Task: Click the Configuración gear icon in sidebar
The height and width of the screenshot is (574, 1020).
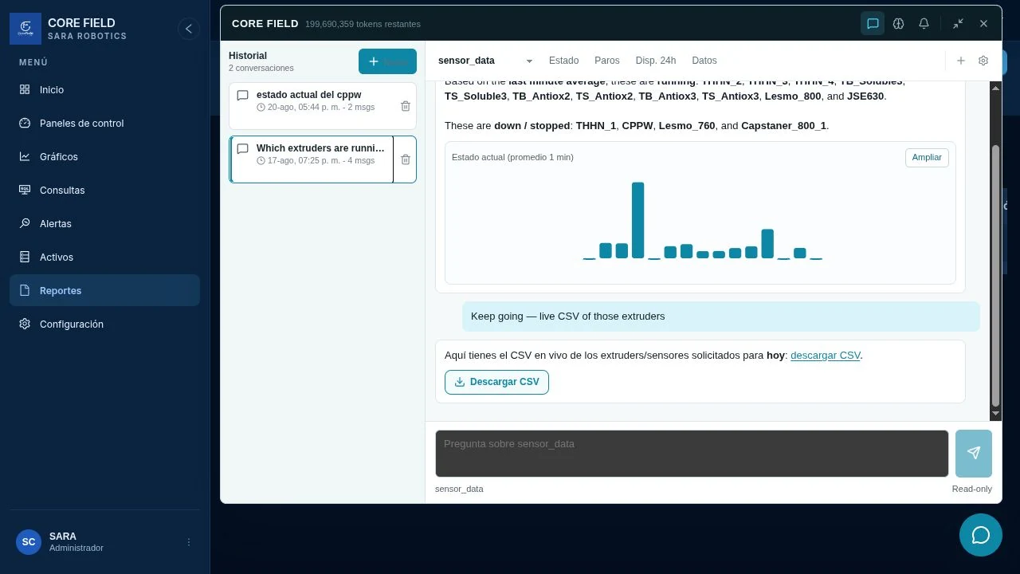Action: (x=25, y=324)
